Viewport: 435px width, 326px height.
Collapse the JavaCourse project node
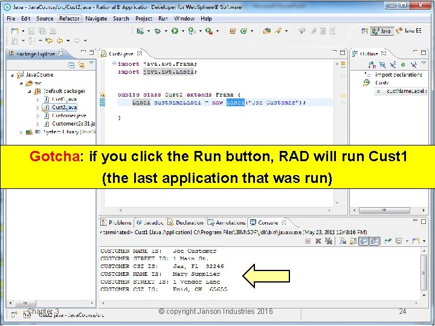pos(12,75)
